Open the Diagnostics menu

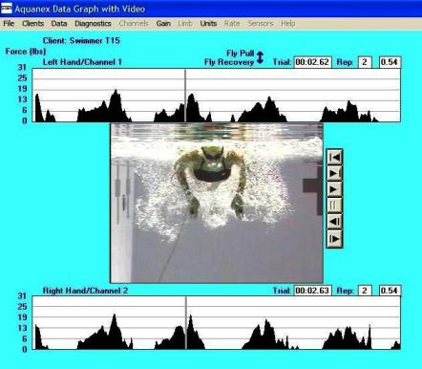pyautogui.click(x=93, y=23)
